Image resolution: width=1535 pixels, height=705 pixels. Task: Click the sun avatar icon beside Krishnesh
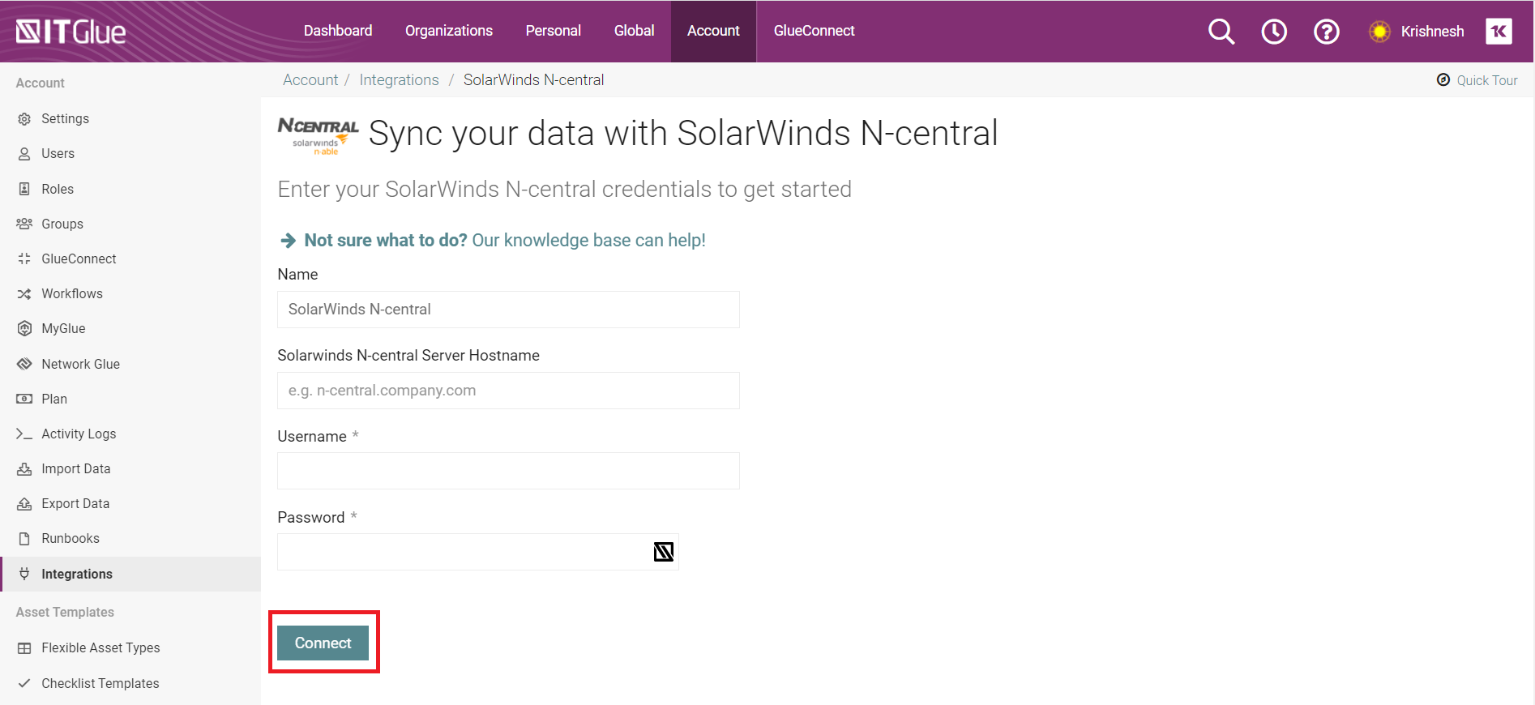(1379, 32)
